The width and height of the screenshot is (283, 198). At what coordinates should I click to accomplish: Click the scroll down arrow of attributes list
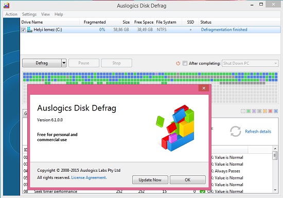point(275,190)
